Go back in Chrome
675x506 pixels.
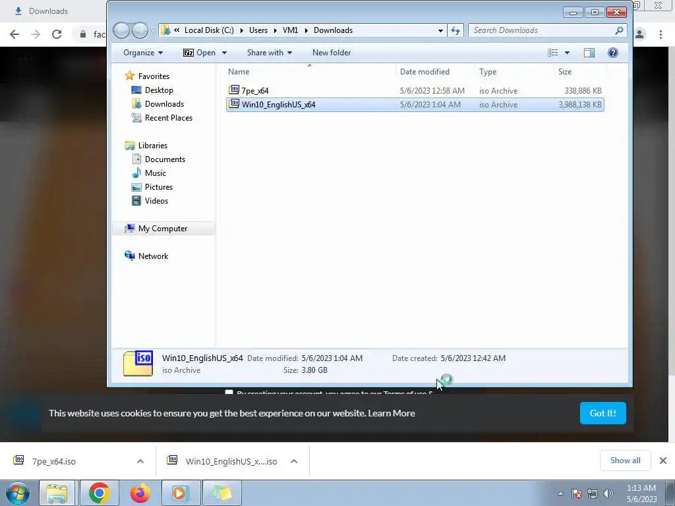coord(15,34)
